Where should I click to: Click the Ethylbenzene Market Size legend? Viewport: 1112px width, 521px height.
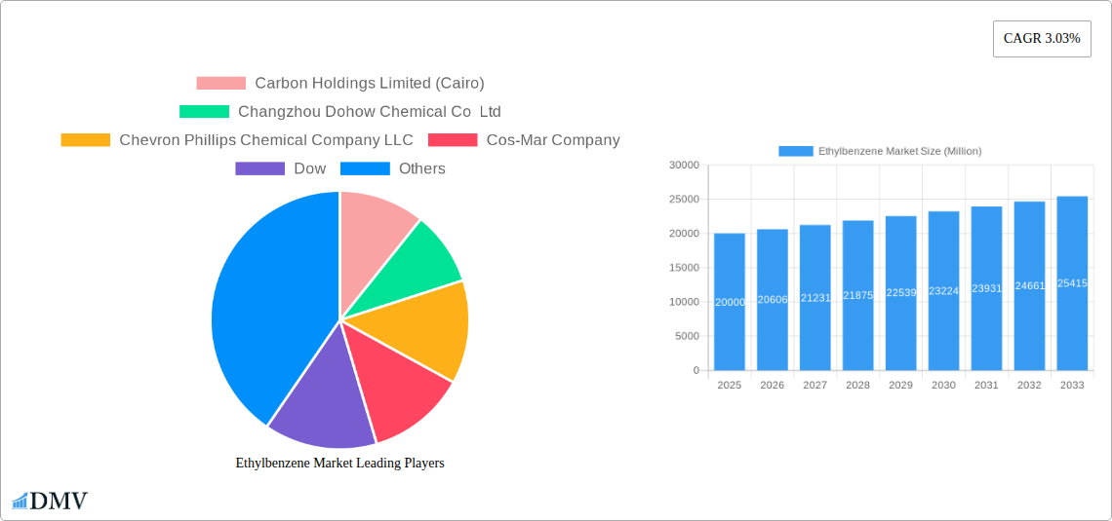tap(880, 151)
